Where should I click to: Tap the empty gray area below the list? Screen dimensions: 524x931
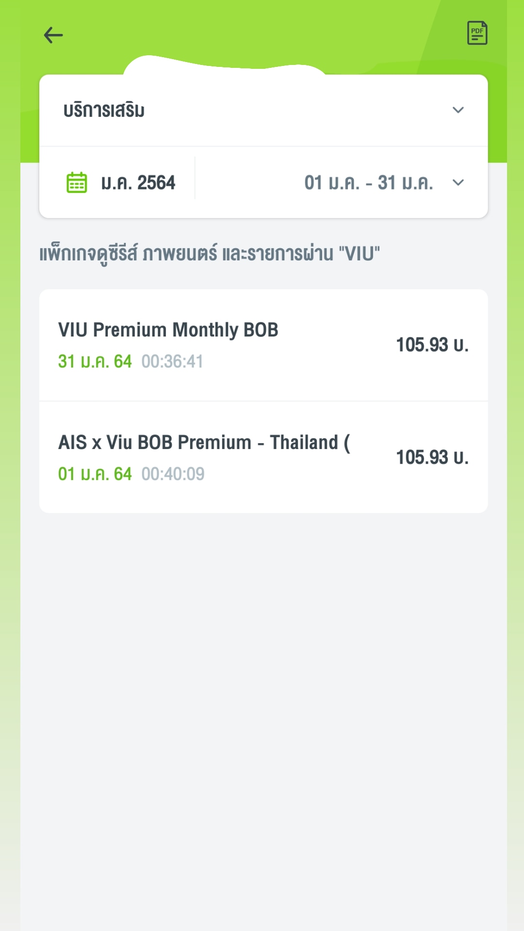point(262,703)
